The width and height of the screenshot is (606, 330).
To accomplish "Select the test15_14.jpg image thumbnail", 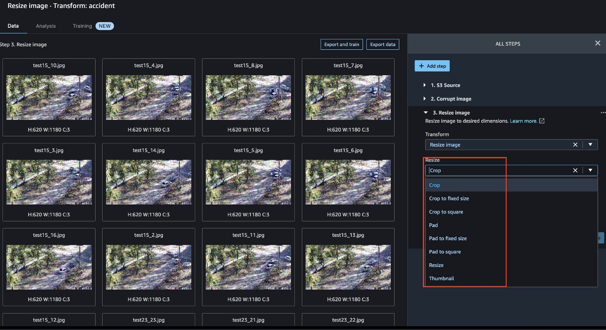I will (149, 182).
